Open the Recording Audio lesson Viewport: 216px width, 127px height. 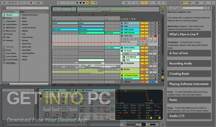[x=189, y=63]
